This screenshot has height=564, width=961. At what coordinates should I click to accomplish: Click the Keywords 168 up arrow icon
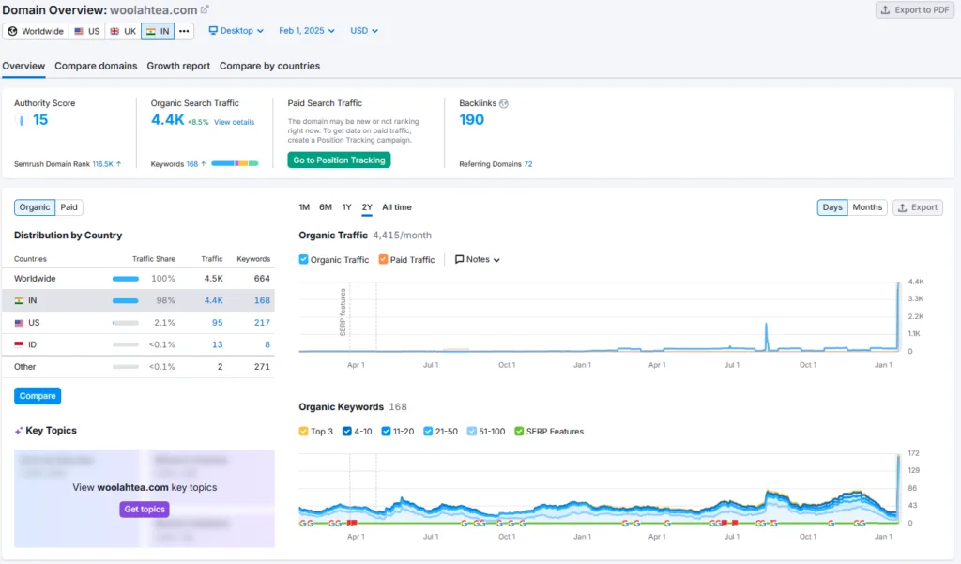coord(204,164)
